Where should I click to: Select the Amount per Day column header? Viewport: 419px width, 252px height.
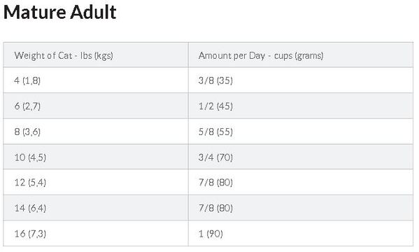coord(301,55)
